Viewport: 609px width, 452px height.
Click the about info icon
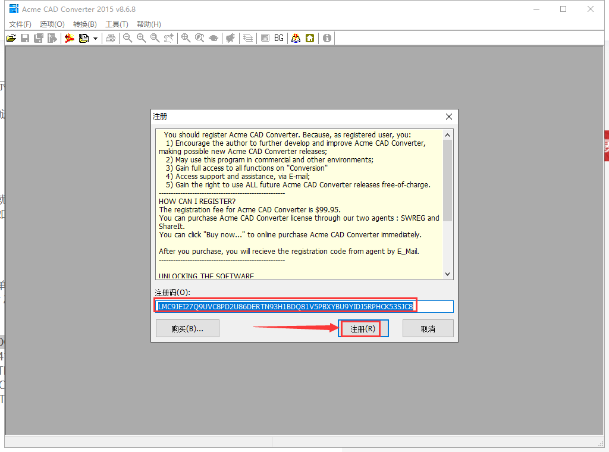point(327,38)
